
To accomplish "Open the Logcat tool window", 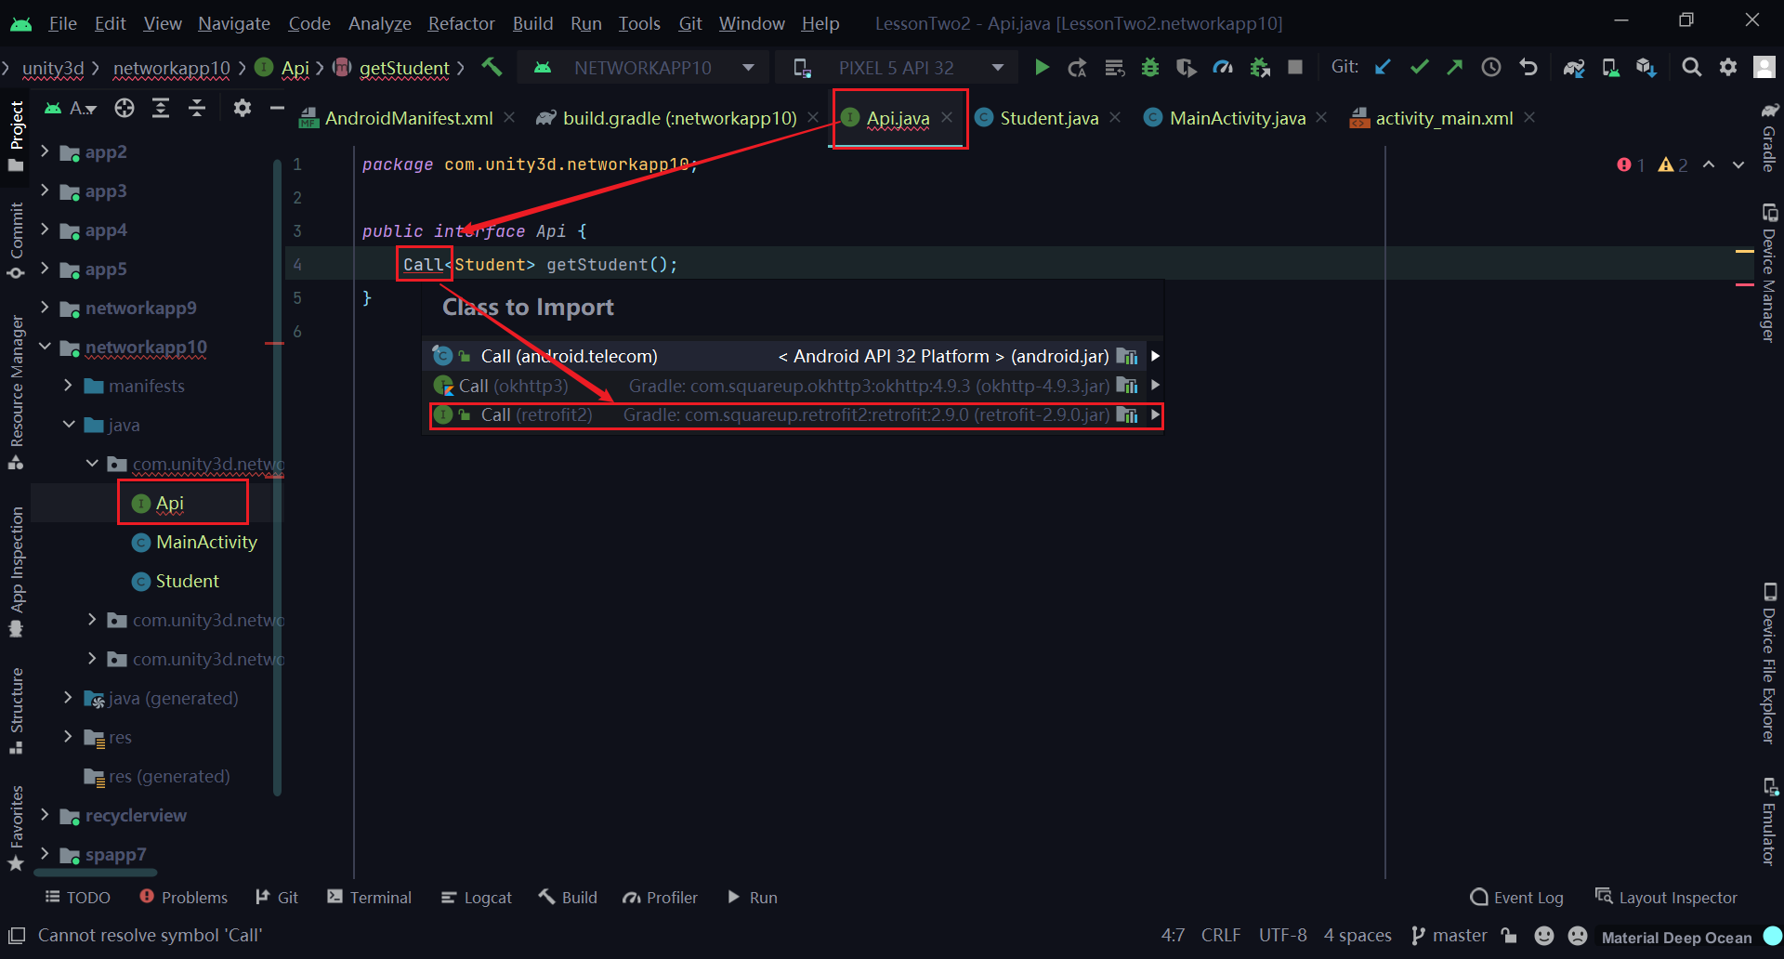I will point(477,898).
